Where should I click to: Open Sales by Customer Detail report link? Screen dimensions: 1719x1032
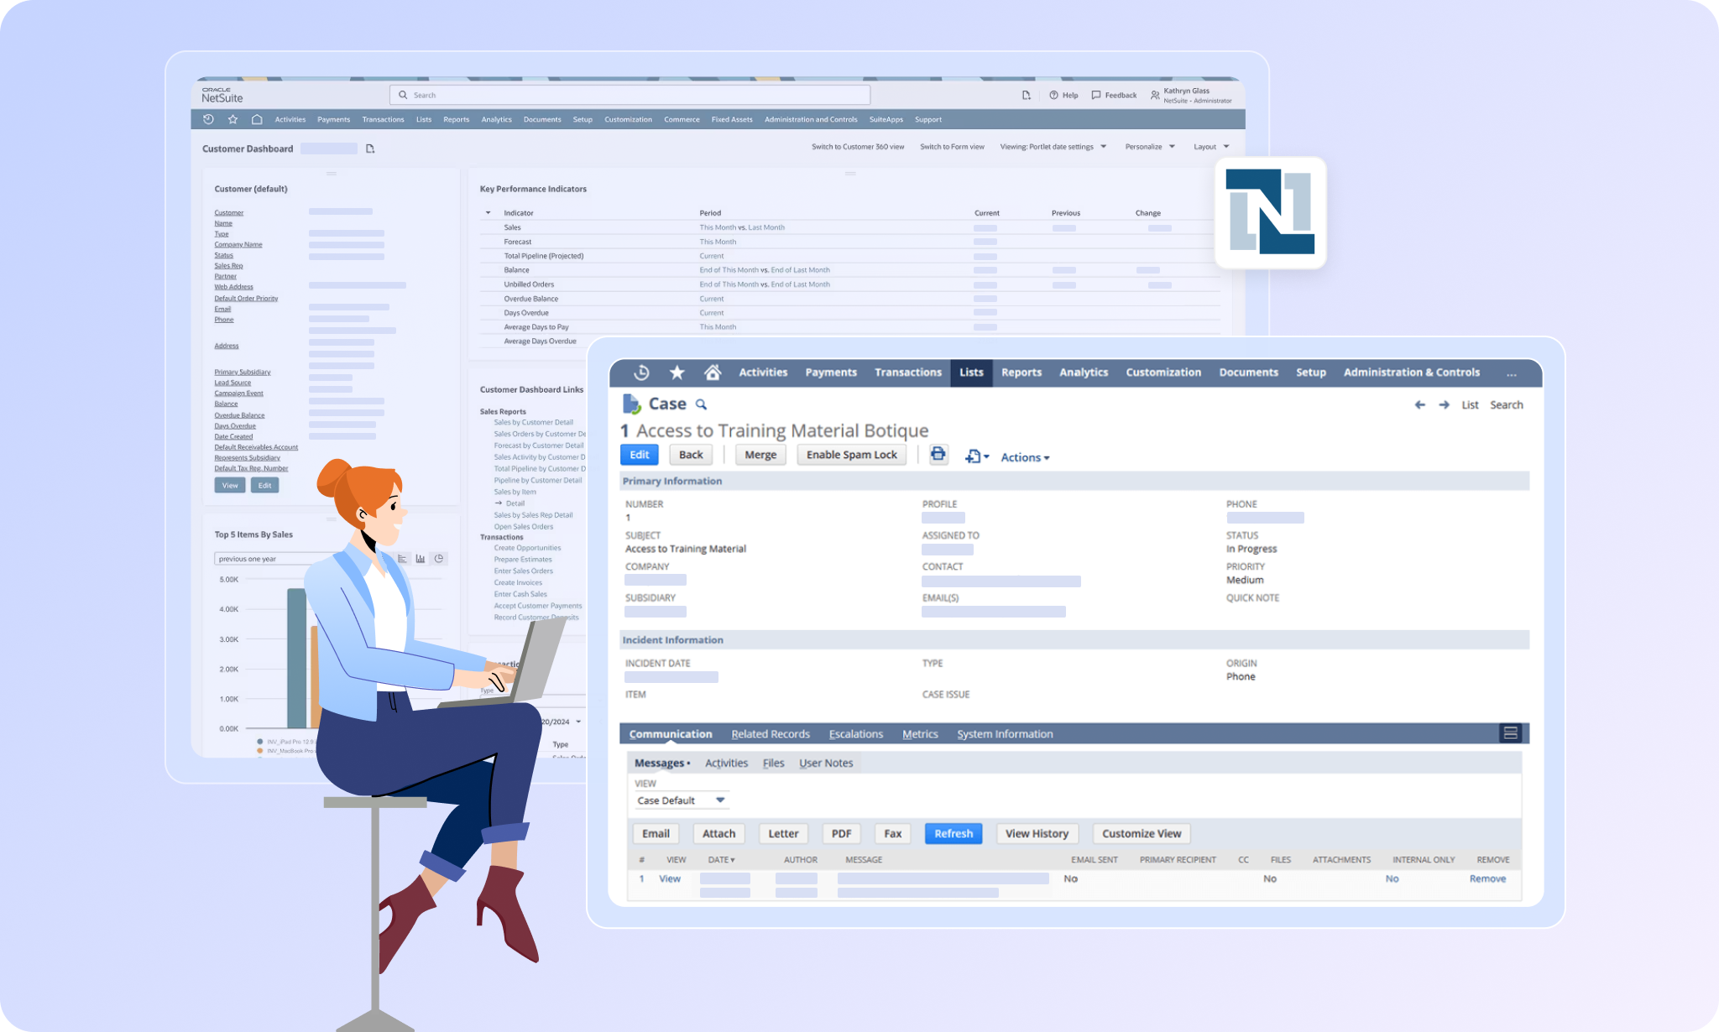click(x=534, y=423)
